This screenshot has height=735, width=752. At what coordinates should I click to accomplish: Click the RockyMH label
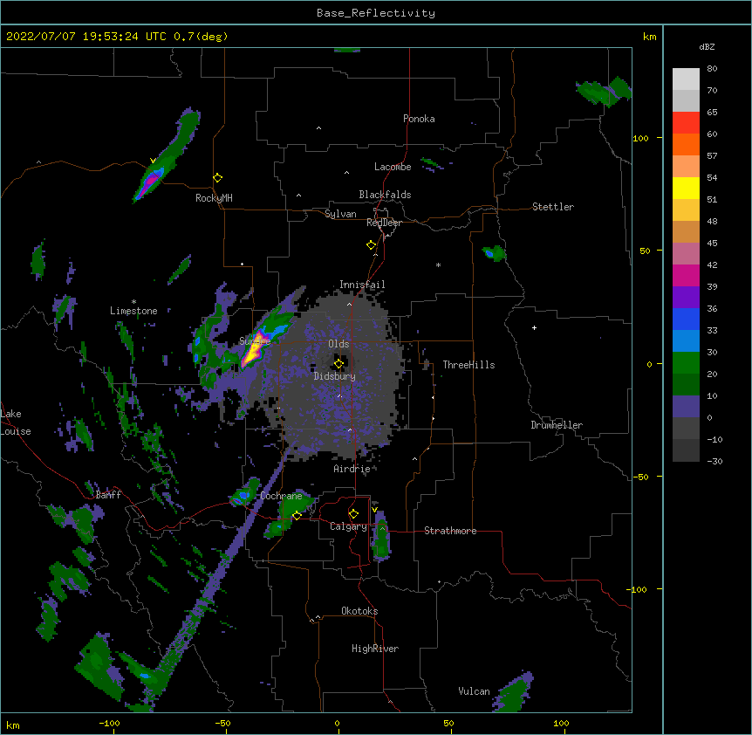(214, 198)
